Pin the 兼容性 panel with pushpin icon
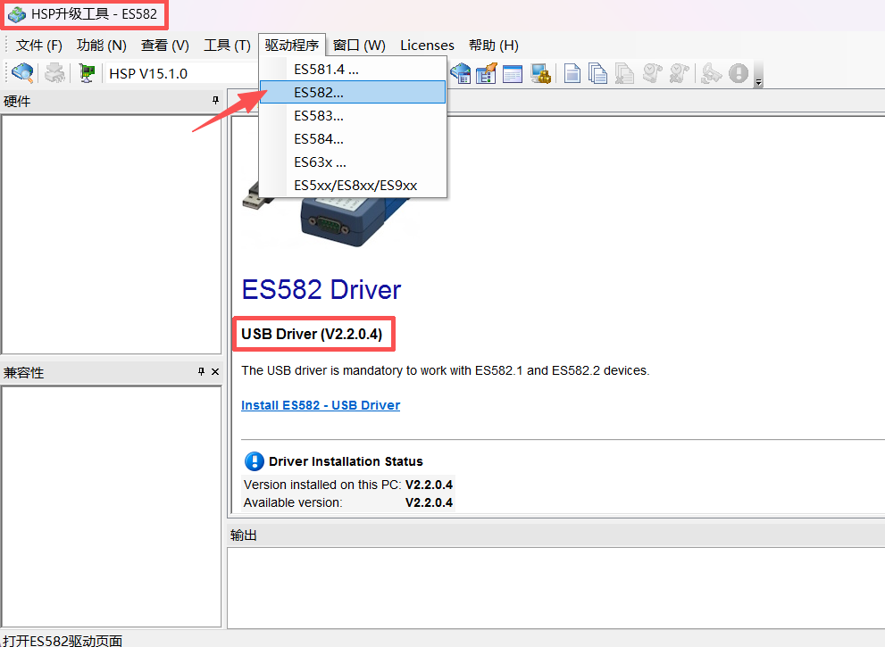The height and width of the screenshot is (647, 885). [x=201, y=372]
